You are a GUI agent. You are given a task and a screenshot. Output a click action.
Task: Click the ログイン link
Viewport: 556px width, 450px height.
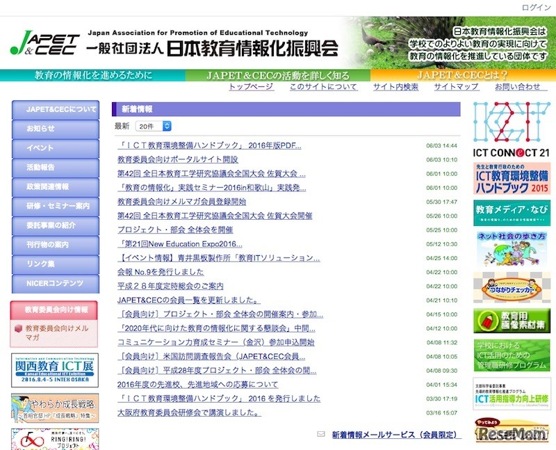click(536, 8)
